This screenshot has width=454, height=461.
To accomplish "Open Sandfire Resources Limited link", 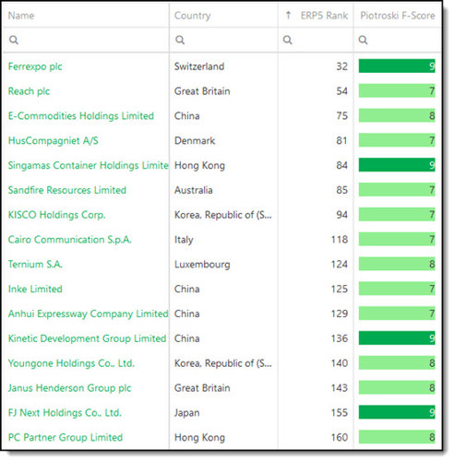I will (x=67, y=190).
